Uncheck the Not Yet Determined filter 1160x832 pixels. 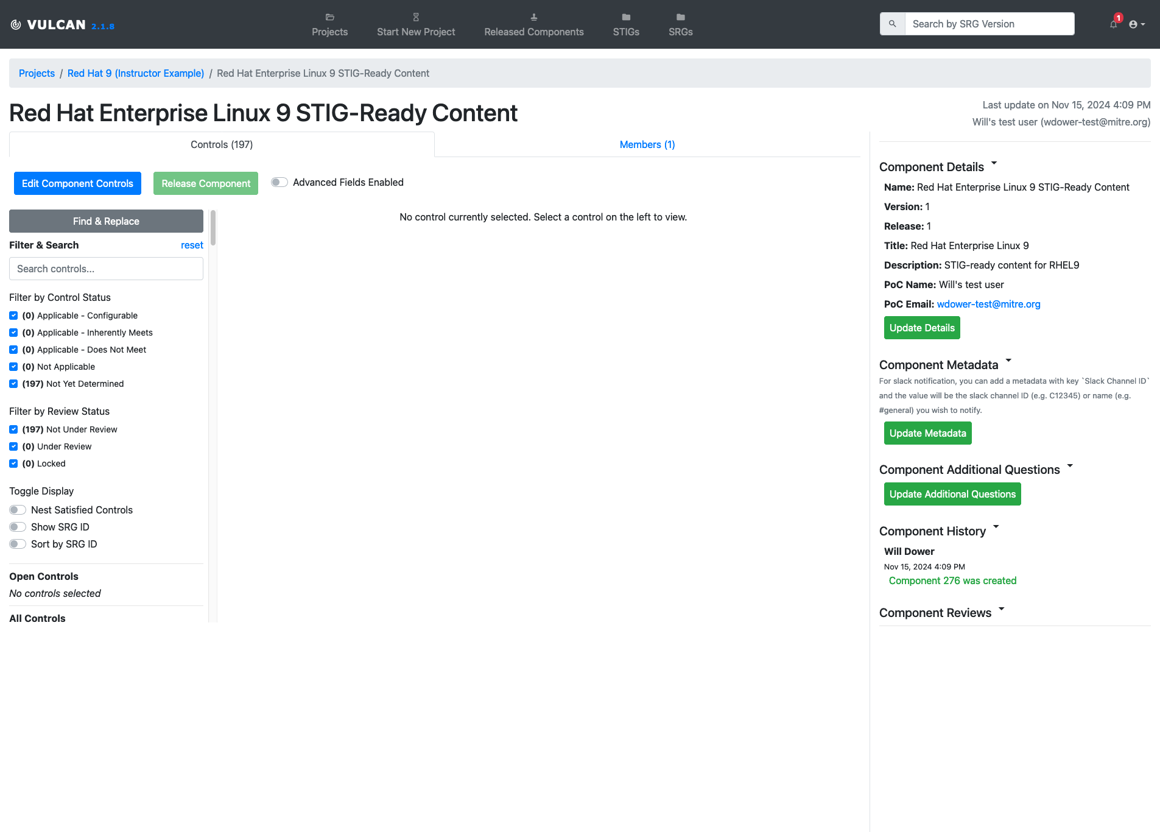[x=13, y=384]
